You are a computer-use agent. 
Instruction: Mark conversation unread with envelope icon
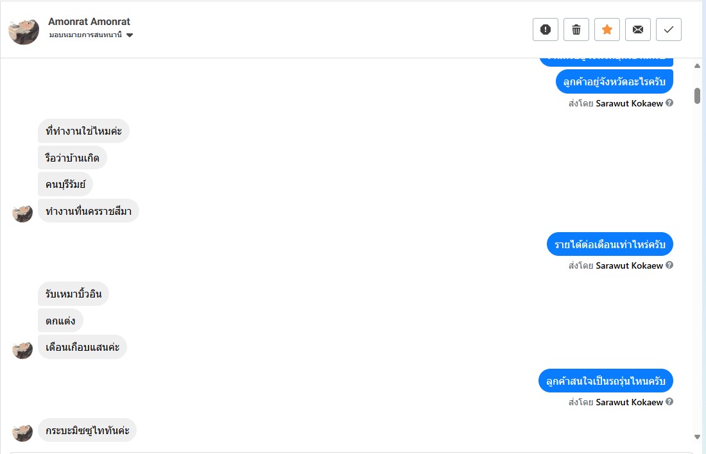[x=638, y=29]
